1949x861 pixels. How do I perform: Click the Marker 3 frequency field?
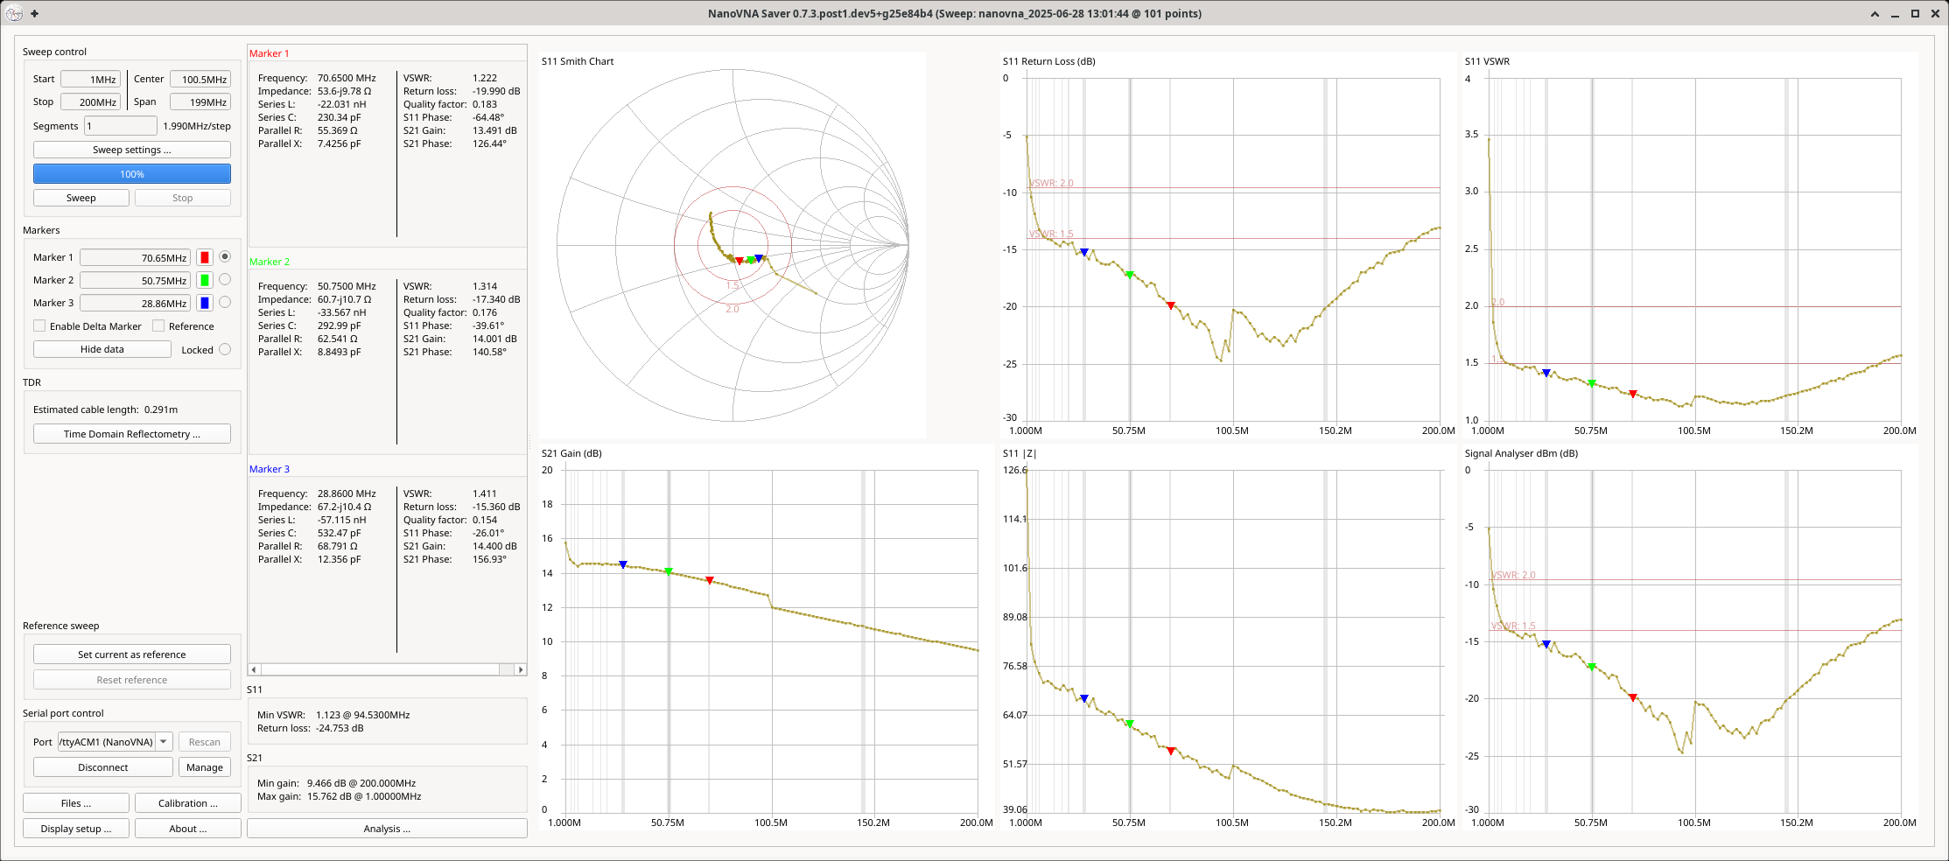[135, 303]
